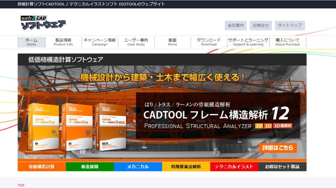This screenshot has height=188, width=336.
Task: Select the blue メカニカル tab
Action: (x=138, y=167)
